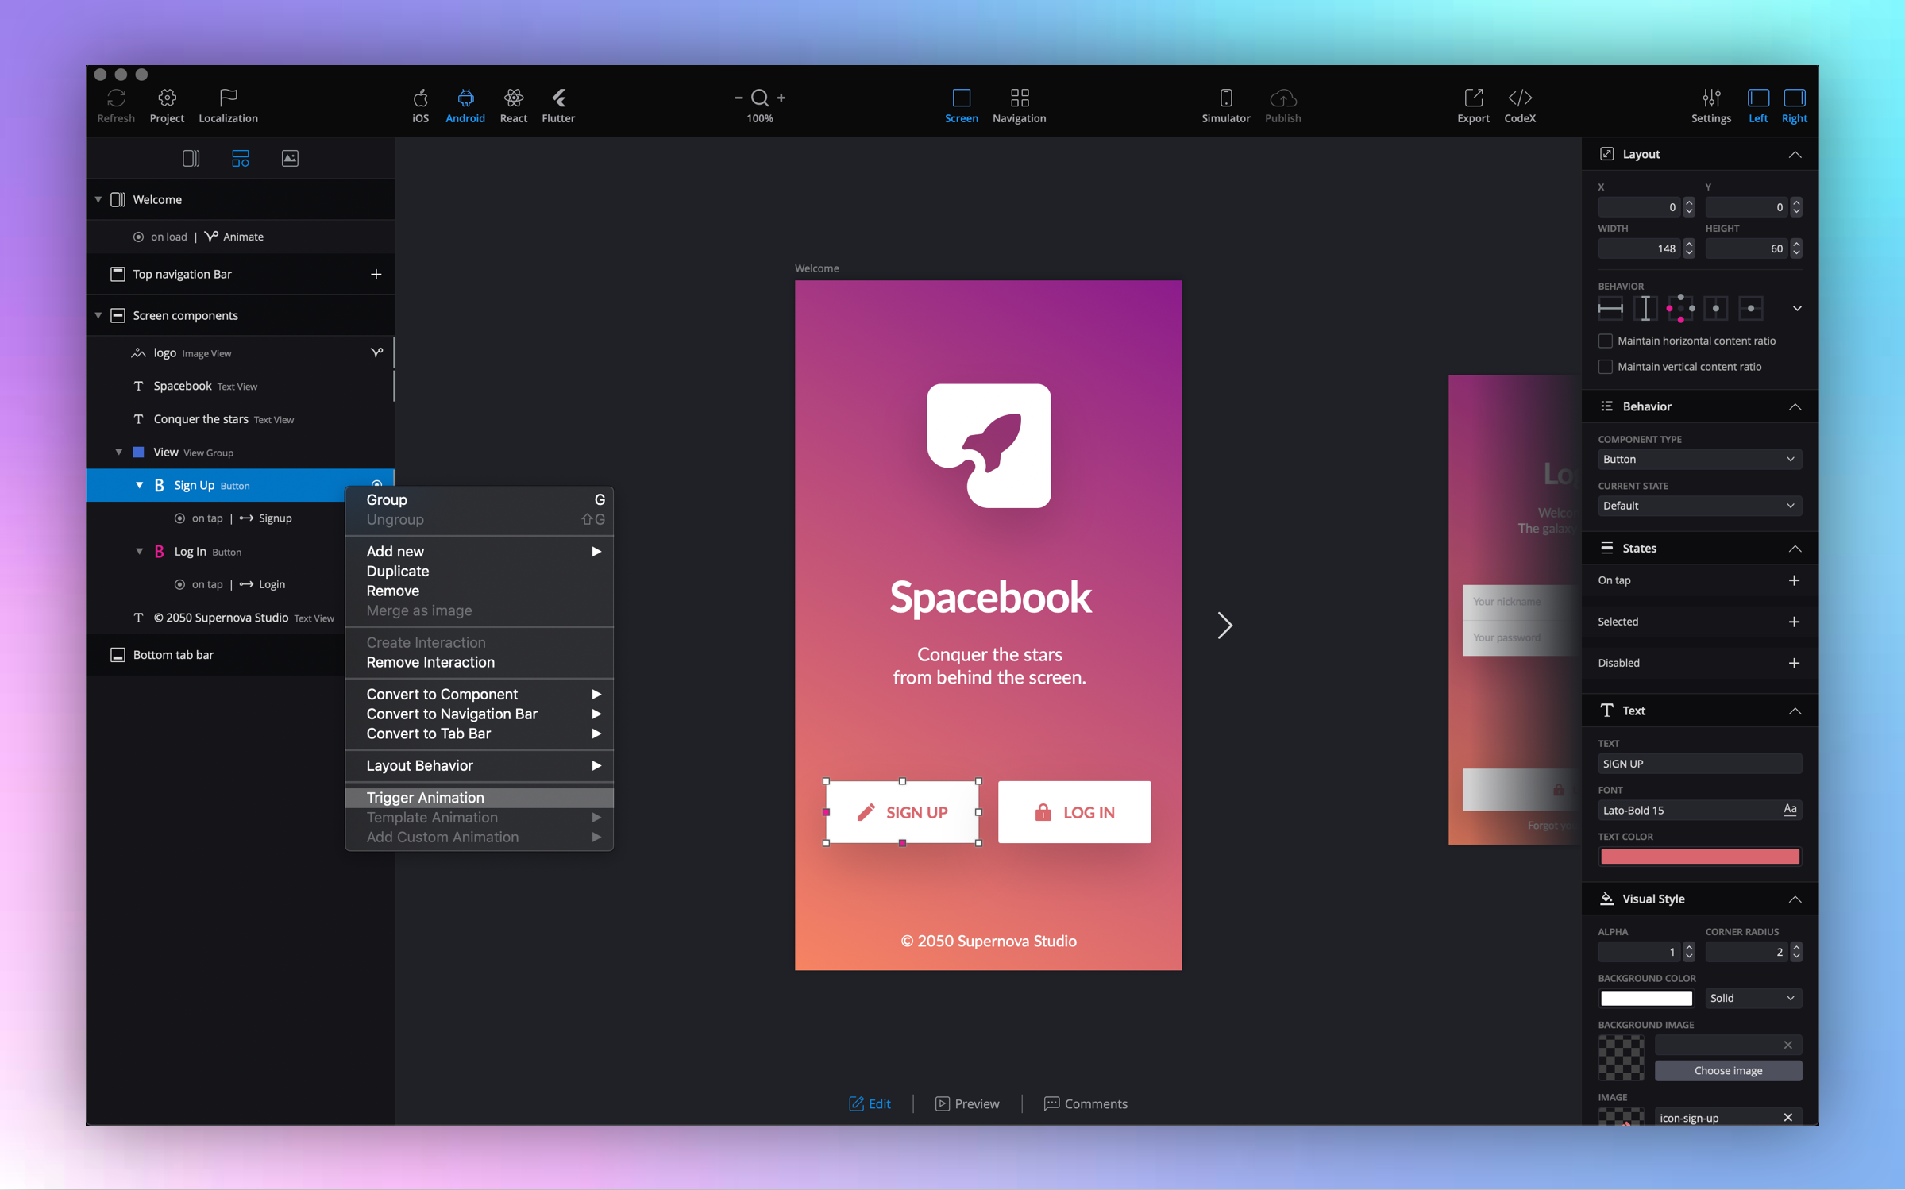Open the Component Type dropdown
Screen dimensions: 1905x1190
(x=1699, y=459)
